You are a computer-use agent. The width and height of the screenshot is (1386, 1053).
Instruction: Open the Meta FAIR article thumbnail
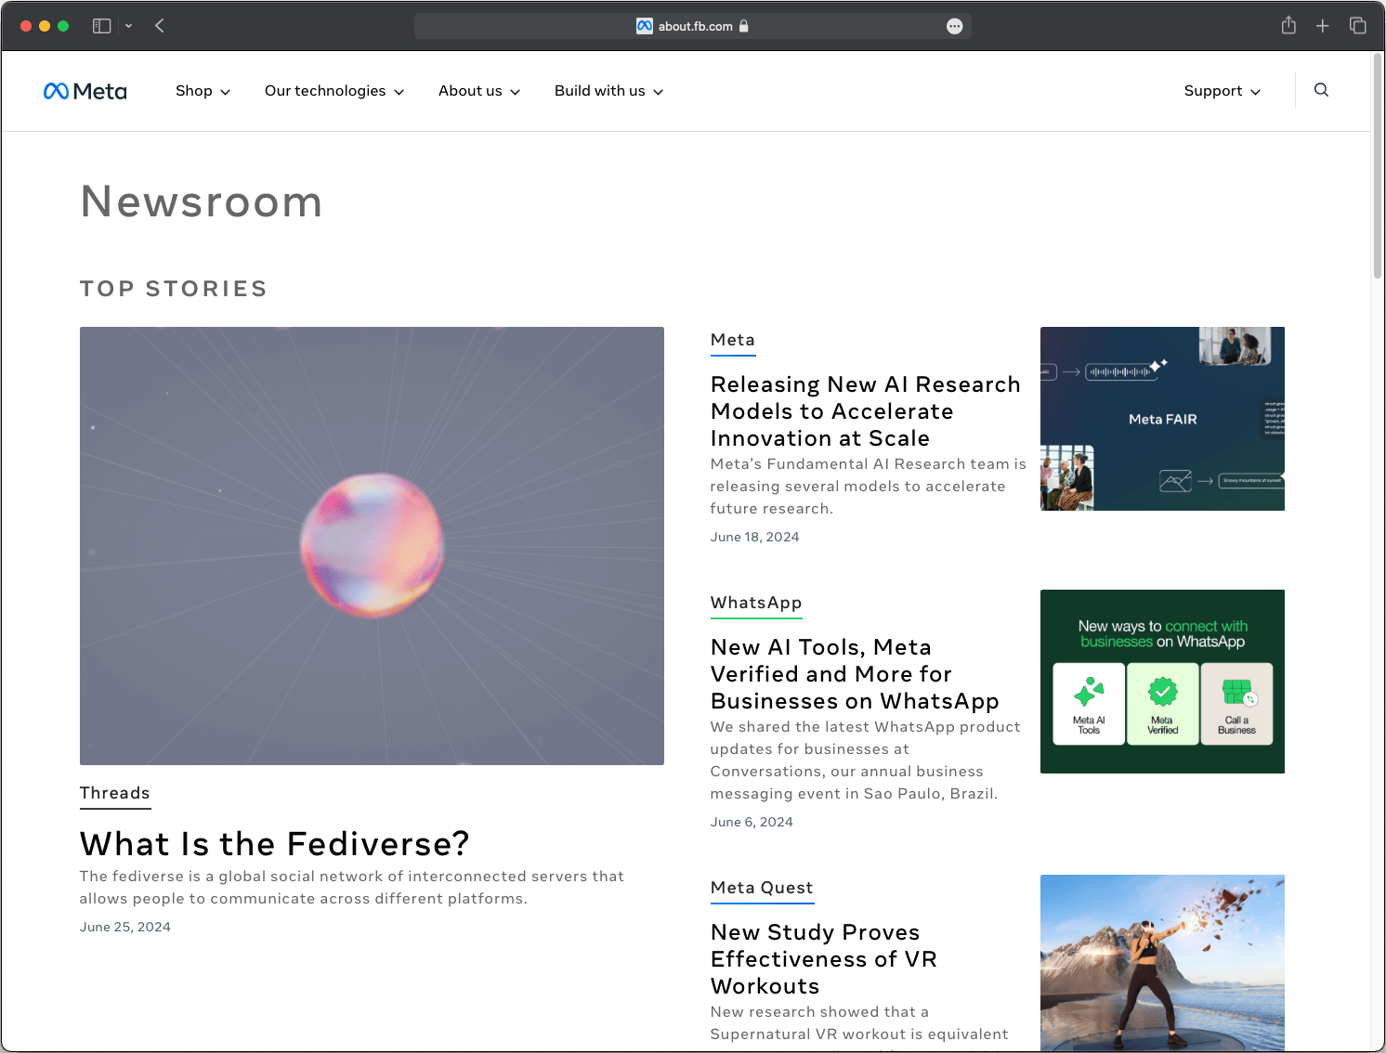click(x=1162, y=419)
